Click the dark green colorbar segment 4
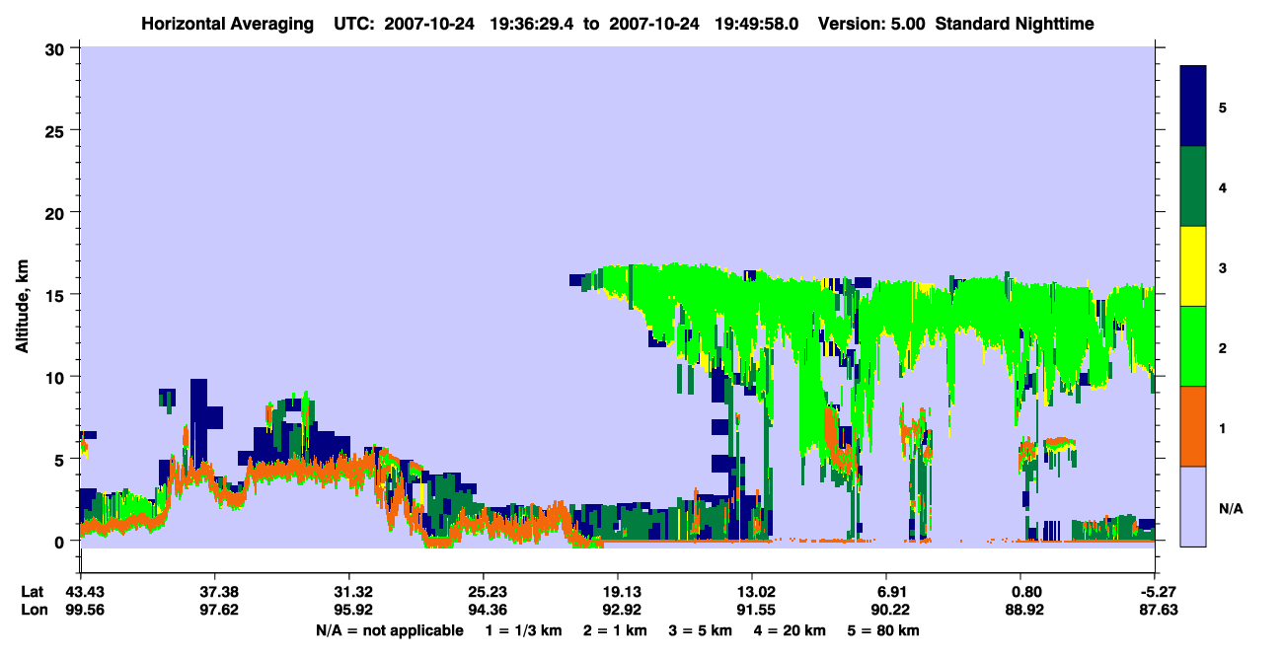This screenshot has height=658, width=1283. (1193, 186)
